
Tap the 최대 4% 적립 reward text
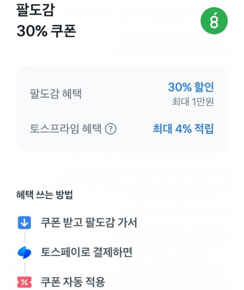coord(183,129)
